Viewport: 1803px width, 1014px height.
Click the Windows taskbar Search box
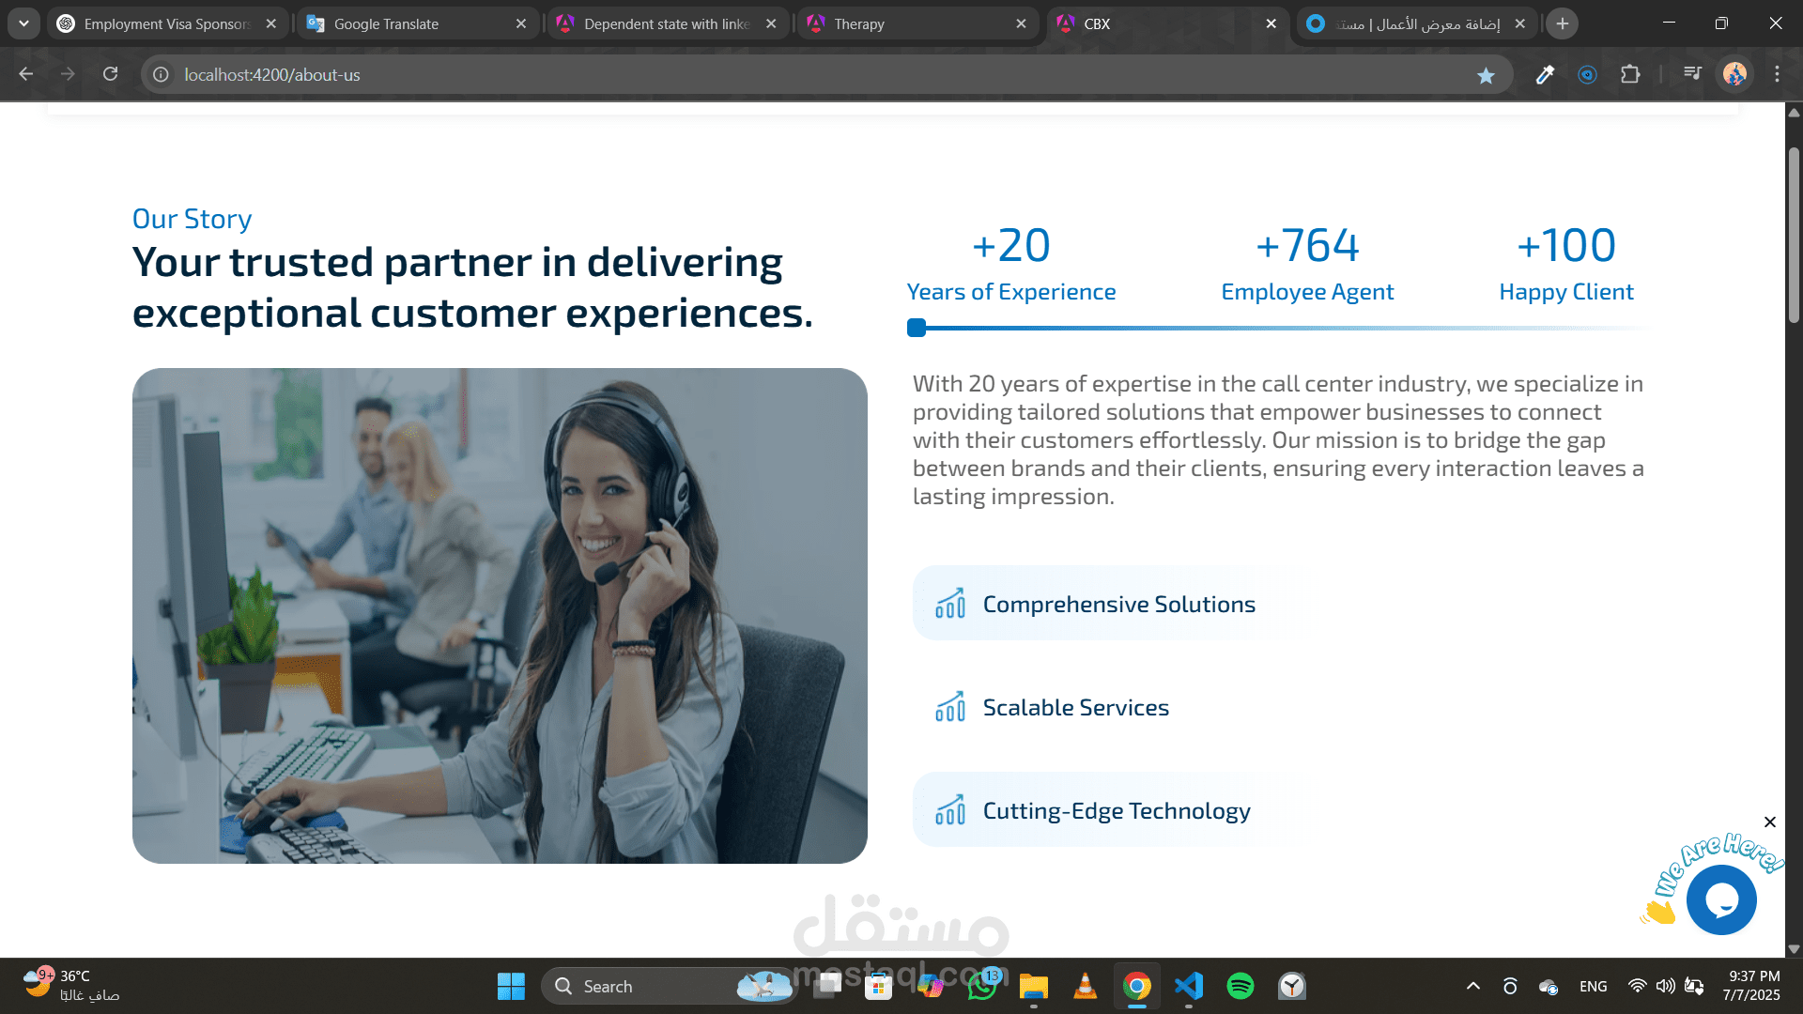tap(669, 986)
